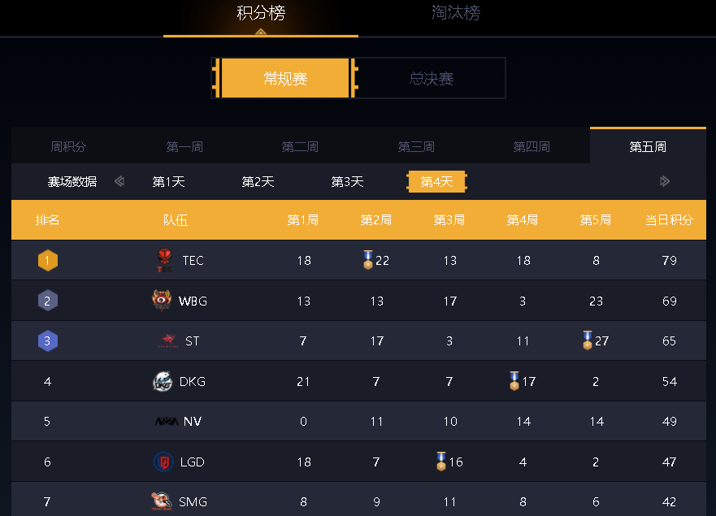Open the 第三周 week tab
716x516 pixels.
[x=416, y=147]
